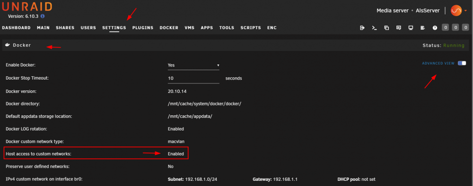Click the monitor Info icon
Screen dimensions: 473x186
411,28
